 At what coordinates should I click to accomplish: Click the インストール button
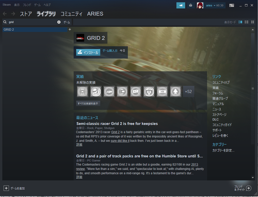88,52
